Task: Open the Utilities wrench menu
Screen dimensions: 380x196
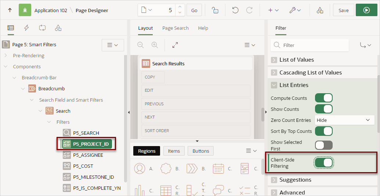Action: point(295,10)
